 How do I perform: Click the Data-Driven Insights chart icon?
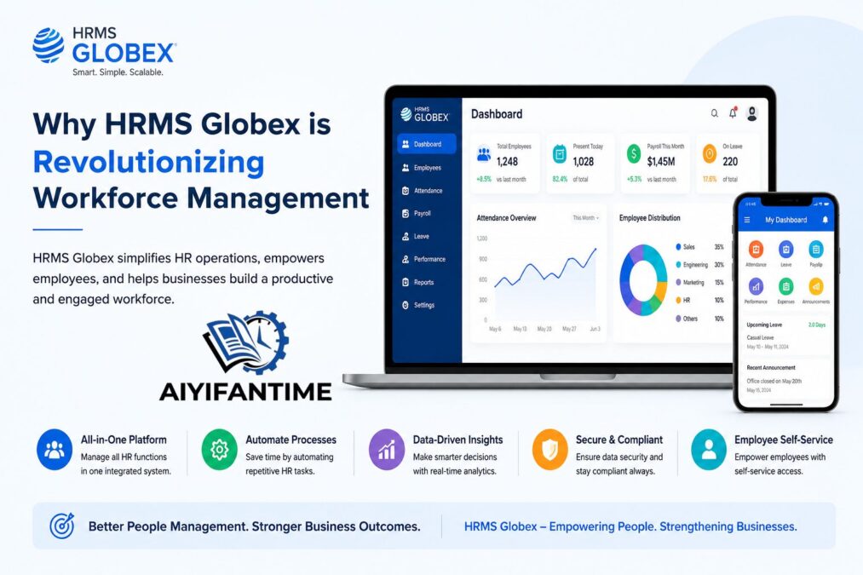pyautogui.click(x=387, y=450)
